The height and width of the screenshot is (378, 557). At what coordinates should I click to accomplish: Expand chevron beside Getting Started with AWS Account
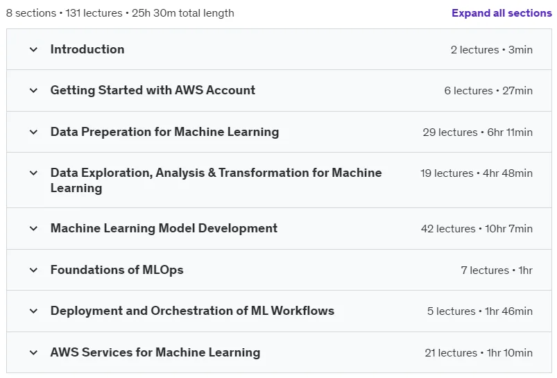click(33, 91)
